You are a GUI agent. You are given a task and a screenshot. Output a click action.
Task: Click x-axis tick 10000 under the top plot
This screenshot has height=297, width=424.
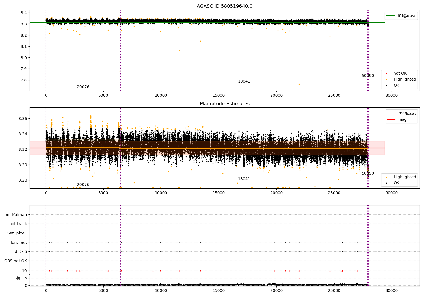pyautogui.click(x=161, y=96)
